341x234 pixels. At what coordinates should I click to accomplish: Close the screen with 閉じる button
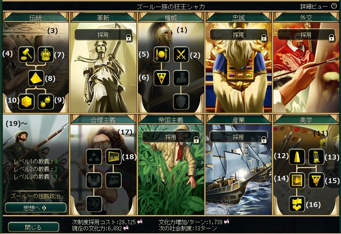click(x=34, y=227)
